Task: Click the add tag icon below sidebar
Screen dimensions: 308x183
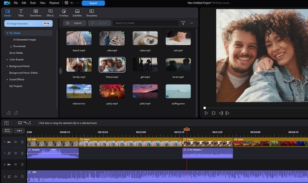Action: pos(8,113)
